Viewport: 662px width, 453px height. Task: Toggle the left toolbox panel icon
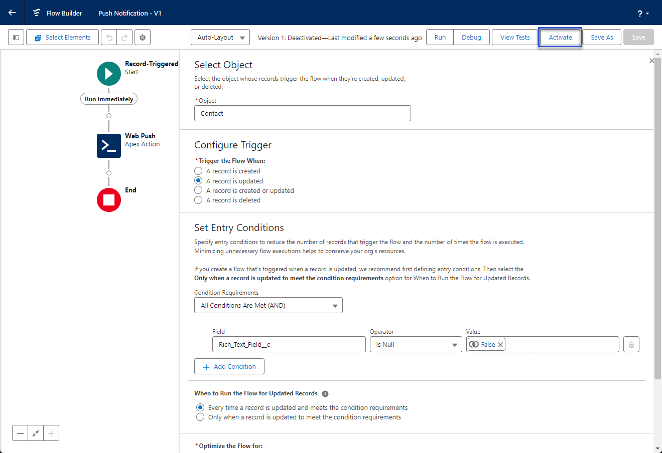(x=16, y=38)
